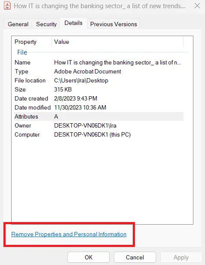Go to the Previous Versions tab
This screenshot has height=265, width=205.
[113, 24]
